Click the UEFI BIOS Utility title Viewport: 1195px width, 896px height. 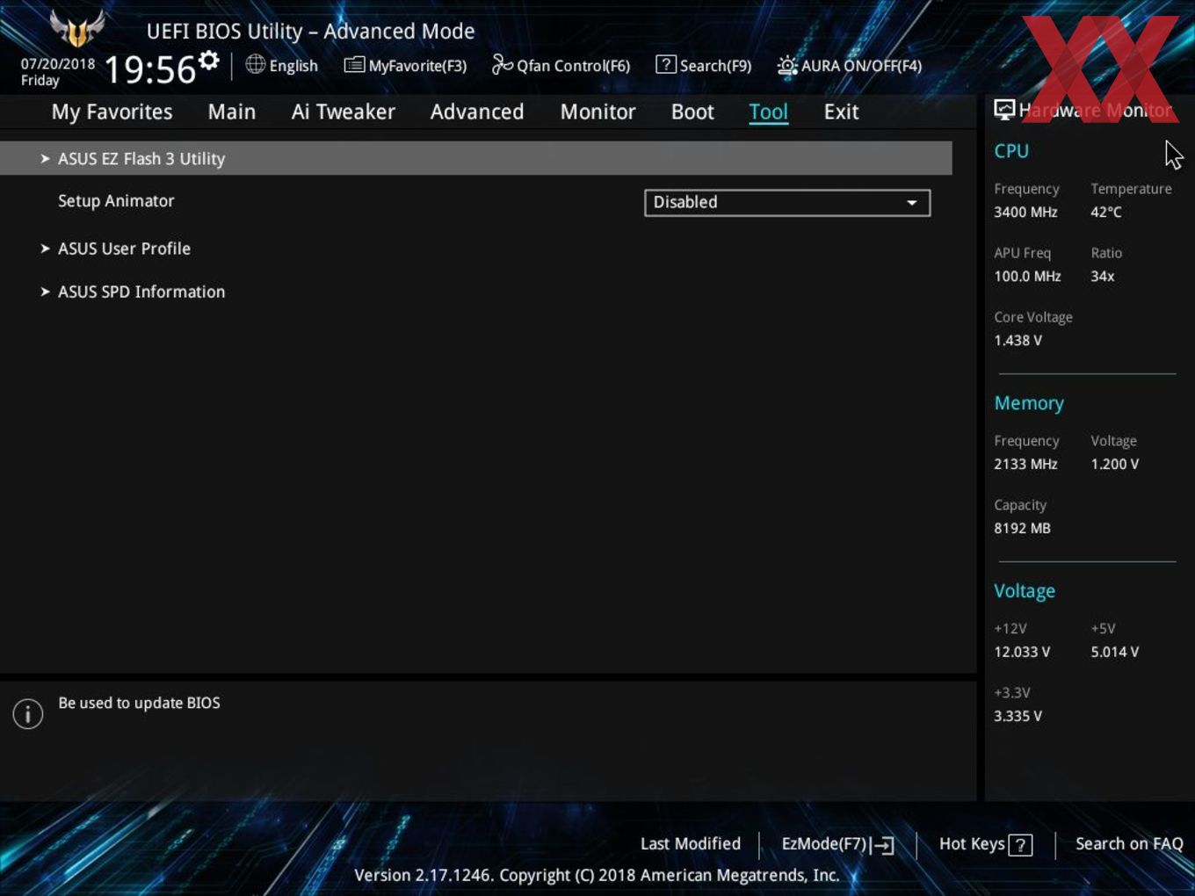point(310,31)
